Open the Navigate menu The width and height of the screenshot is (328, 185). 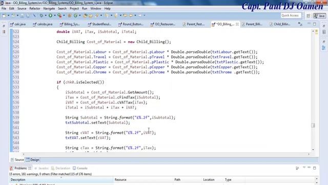point(49,8)
